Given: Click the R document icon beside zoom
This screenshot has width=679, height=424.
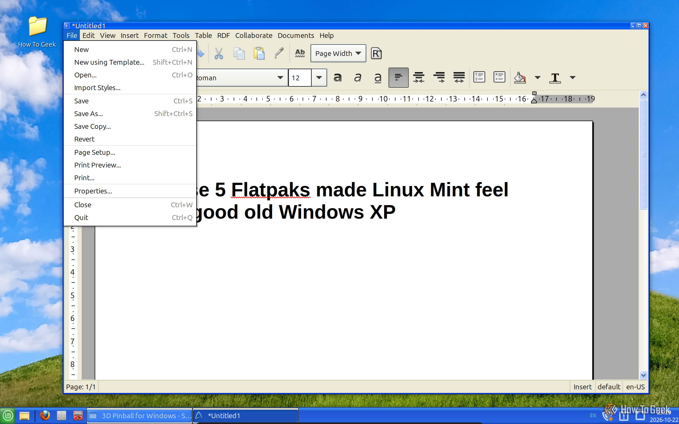Looking at the screenshot, I should [x=376, y=53].
